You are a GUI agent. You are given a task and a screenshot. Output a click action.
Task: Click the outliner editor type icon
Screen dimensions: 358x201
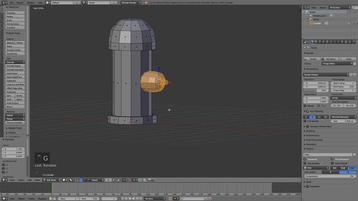pyautogui.click(x=306, y=7)
